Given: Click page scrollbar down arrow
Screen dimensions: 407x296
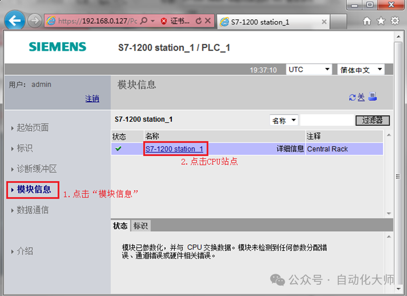Looking at the screenshot, I should point(399,288).
